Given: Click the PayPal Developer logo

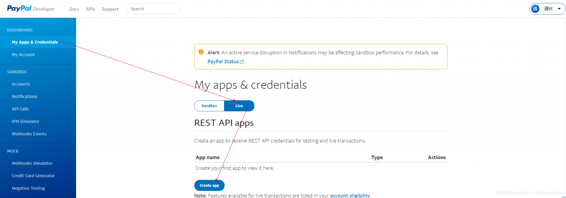Looking at the screenshot, I should pyautogui.click(x=31, y=9).
